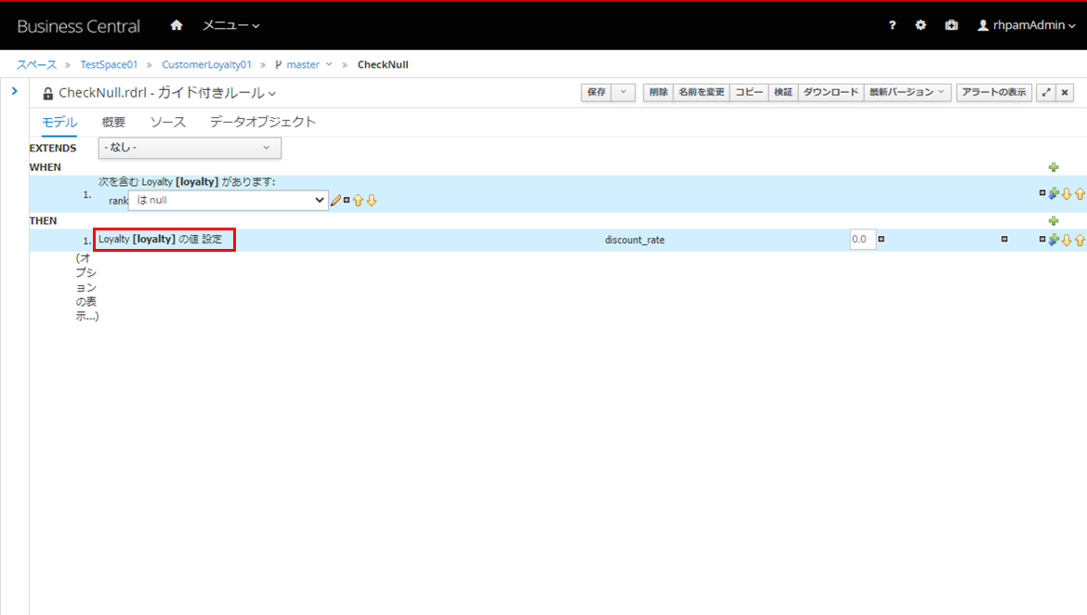Click the pencil edit icon next to rank

(x=335, y=201)
